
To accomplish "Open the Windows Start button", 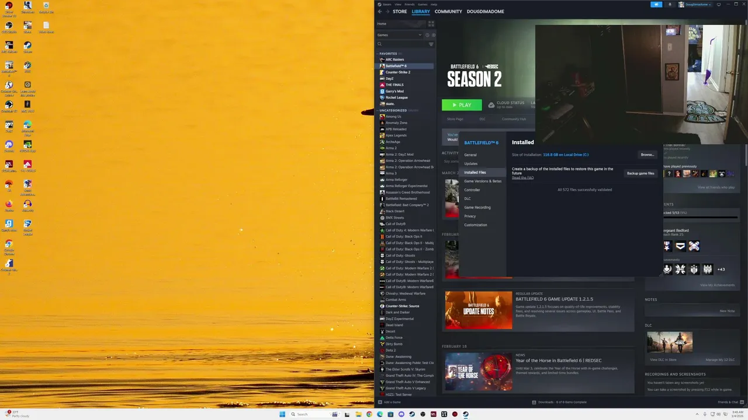I will click(x=282, y=414).
